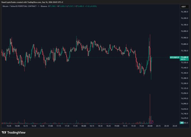Click the 16:30 time axis label

pos(34,126)
